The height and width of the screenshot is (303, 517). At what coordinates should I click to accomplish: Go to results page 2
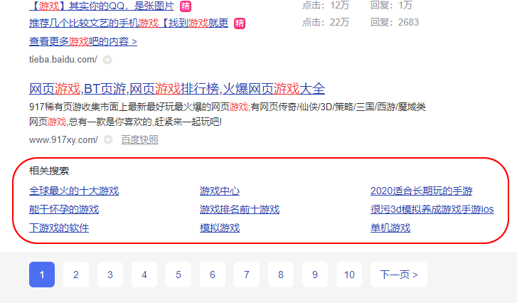(x=76, y=275)
